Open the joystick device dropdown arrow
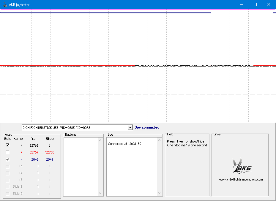This screenshot has width=276, height=201. point(130,128)
